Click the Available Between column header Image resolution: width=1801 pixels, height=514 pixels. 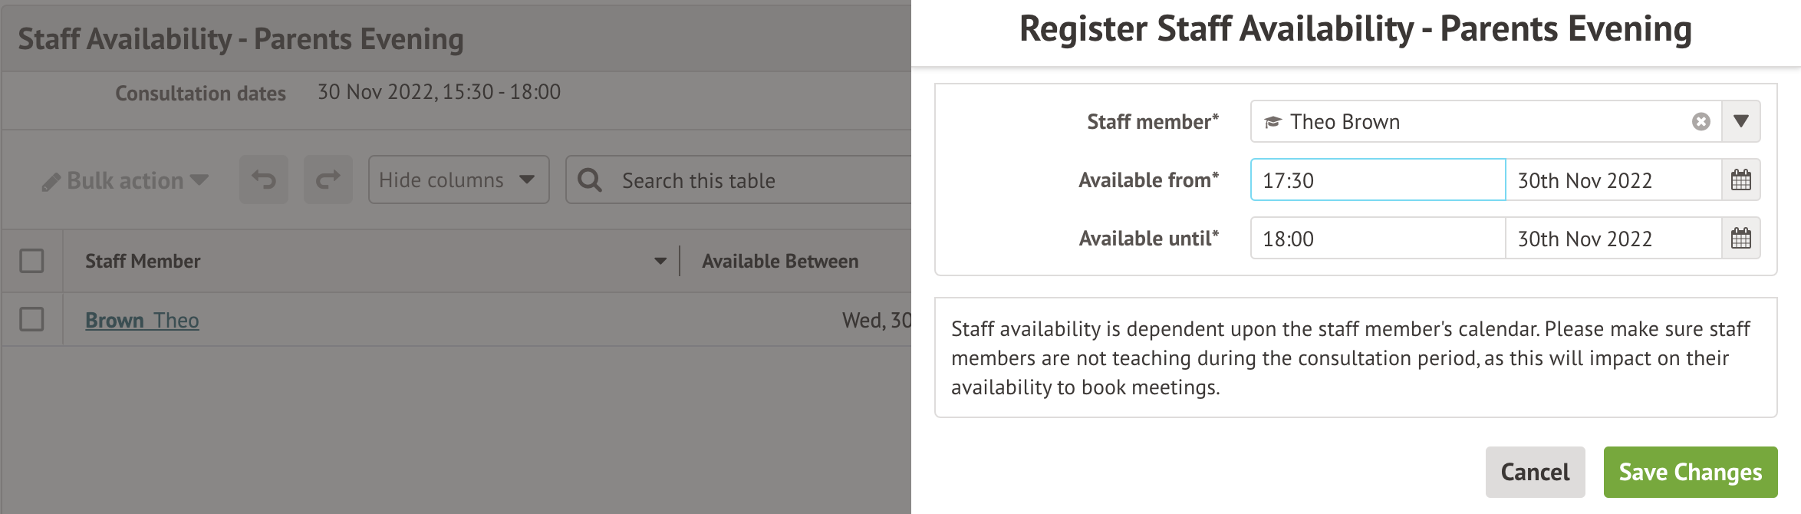pos(780,261)
